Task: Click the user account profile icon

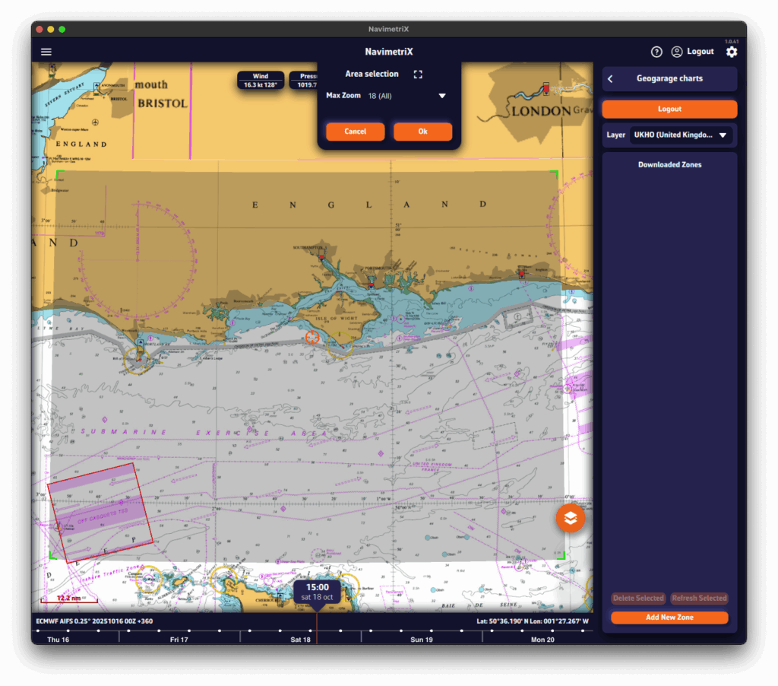Action: (676, 52)
